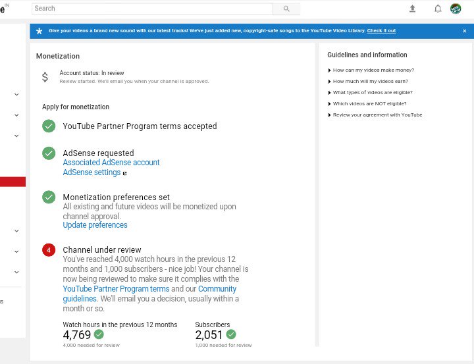Viewport: 474px width, 364px height.
Task: Expand How can my videos make money?
Action: pyautogui.click(x=371, y=70)
